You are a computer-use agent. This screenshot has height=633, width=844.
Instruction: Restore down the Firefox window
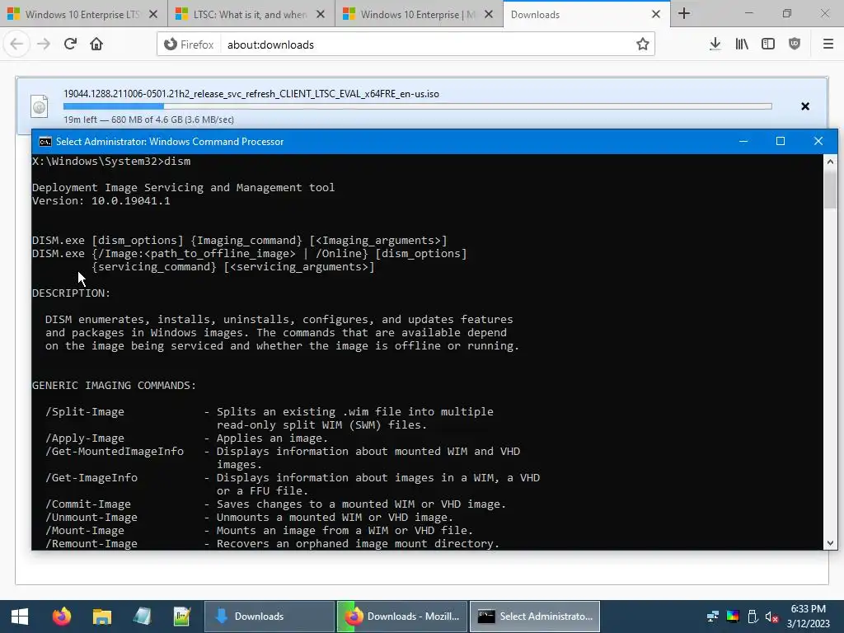787,13
